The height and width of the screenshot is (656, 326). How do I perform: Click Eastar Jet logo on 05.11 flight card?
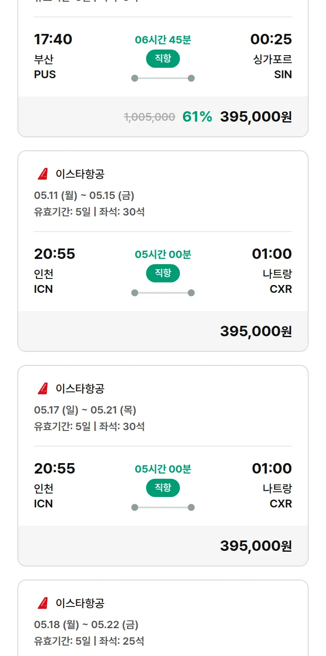43,174
